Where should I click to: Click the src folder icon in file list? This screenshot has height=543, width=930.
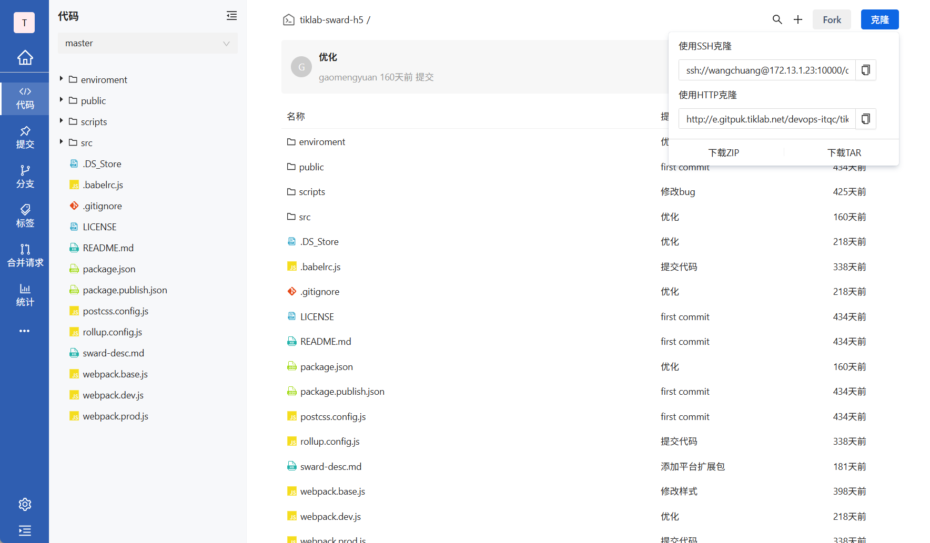tap(291, 217)
